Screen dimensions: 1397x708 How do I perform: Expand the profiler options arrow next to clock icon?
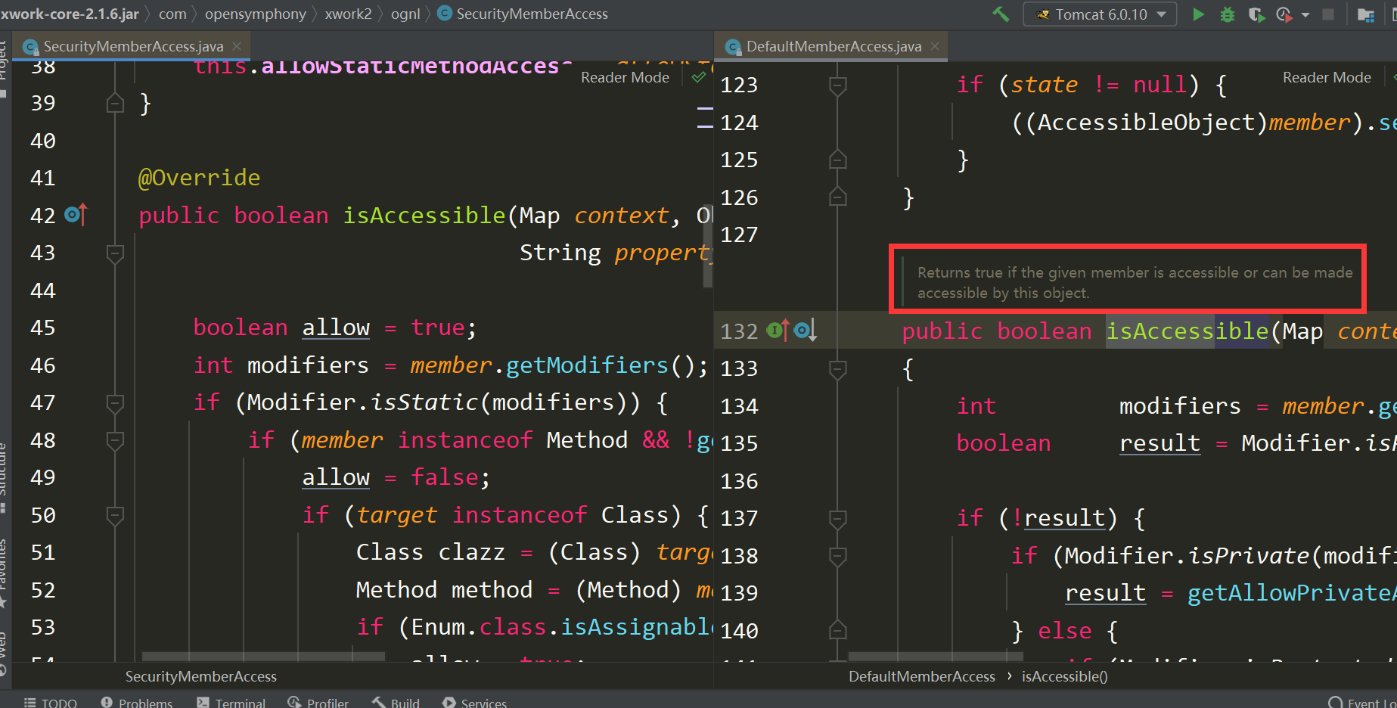[1305, 14]
